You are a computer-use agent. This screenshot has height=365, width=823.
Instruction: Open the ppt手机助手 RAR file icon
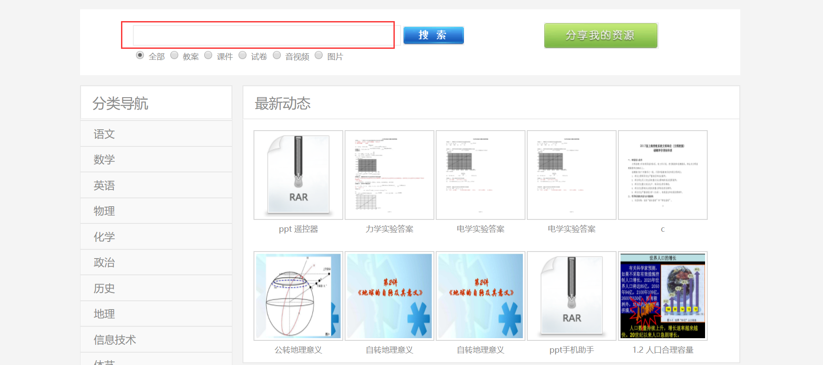[x=572, y=296]
